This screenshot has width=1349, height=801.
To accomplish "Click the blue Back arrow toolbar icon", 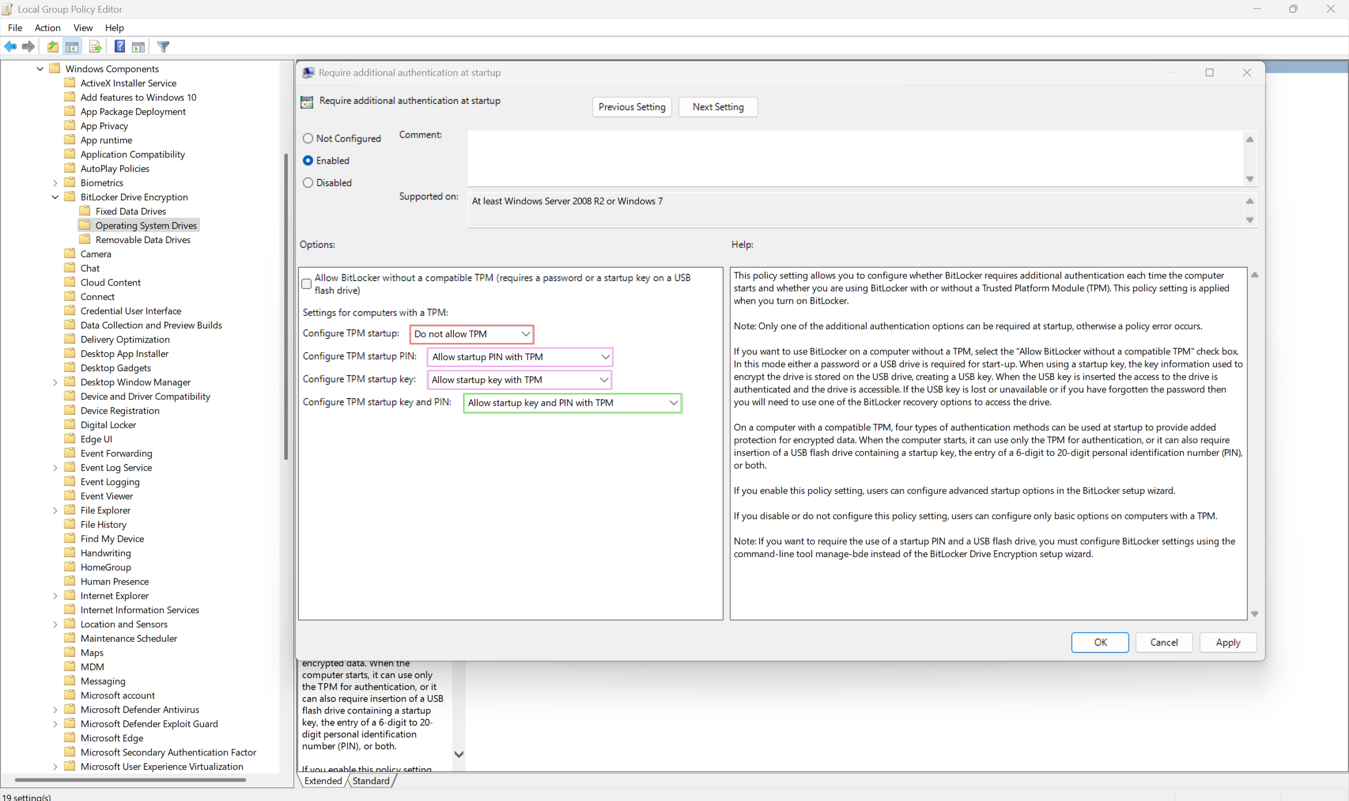I will tap(10, 47).
